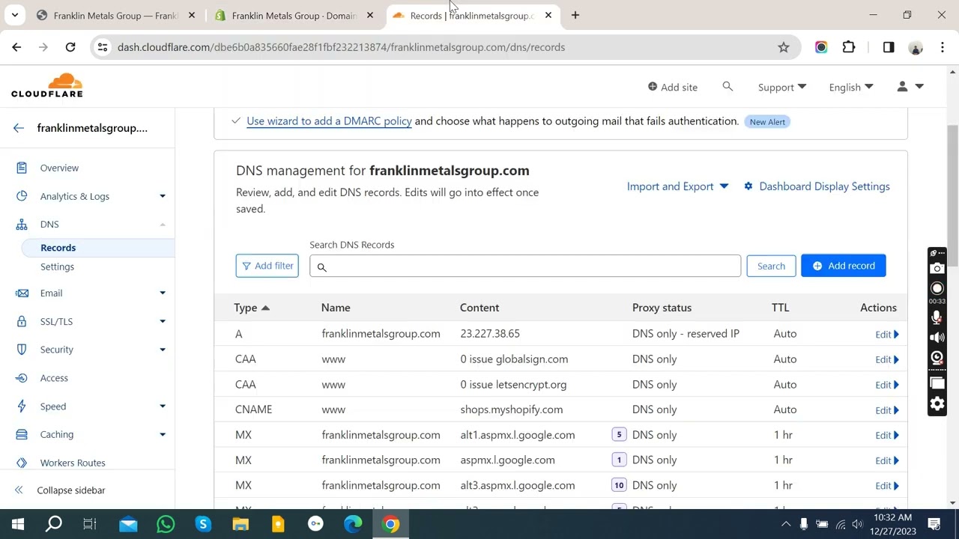Screen dimensions: 959x539
Task: Edit MX record aspmx.l.google.com
Action: (x=886, y=460)
